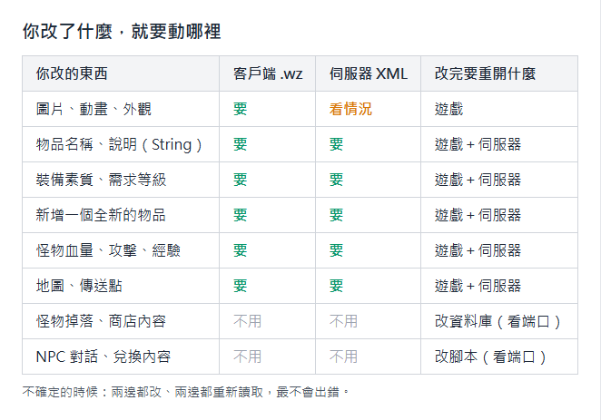The image size is (601, 420).
Task: Click the 怪物掉落、商店內容 cell
Action: pyautogui.click(x=101, y=321)
